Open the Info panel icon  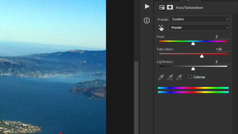pos(147,21)
